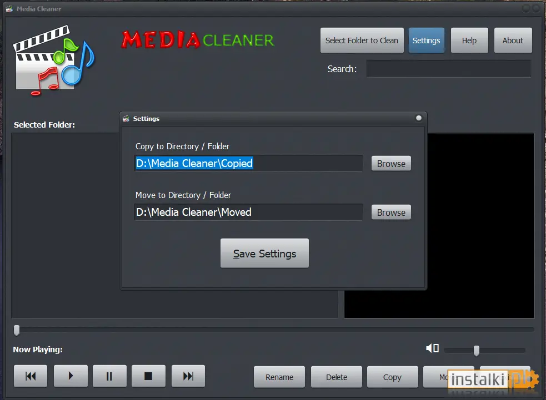Click the black video preview area

pos(480,225)
